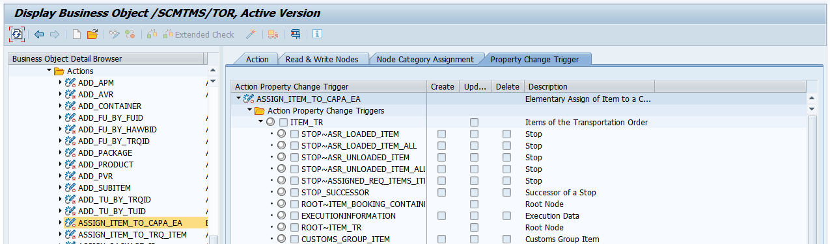Toggle Update checkbox for STOP~ASR_UNLOADED_ITEM

pos(474,158)
